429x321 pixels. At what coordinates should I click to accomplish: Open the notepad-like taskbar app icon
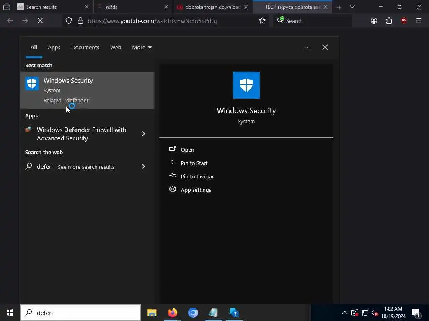213,313
